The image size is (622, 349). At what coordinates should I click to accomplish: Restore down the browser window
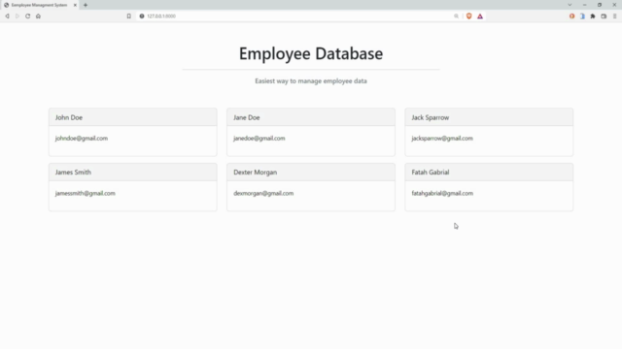[600, 5]
